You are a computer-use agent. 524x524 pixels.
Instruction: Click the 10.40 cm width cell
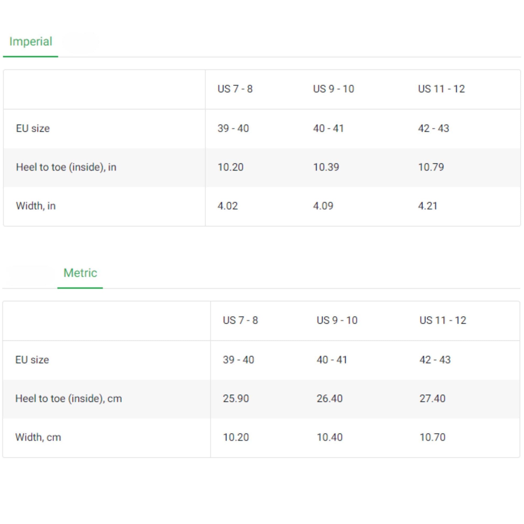point(330,438)
